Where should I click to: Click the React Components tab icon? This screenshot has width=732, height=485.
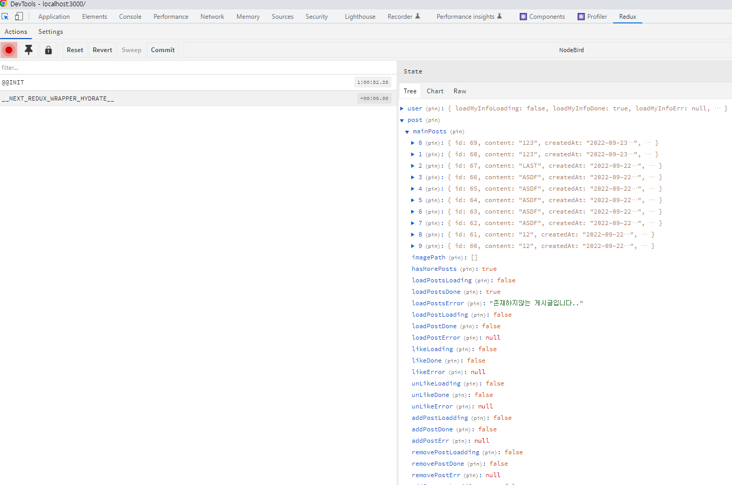(523, 17)
